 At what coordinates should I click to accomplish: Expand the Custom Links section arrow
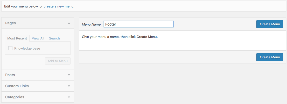point(69,86)
